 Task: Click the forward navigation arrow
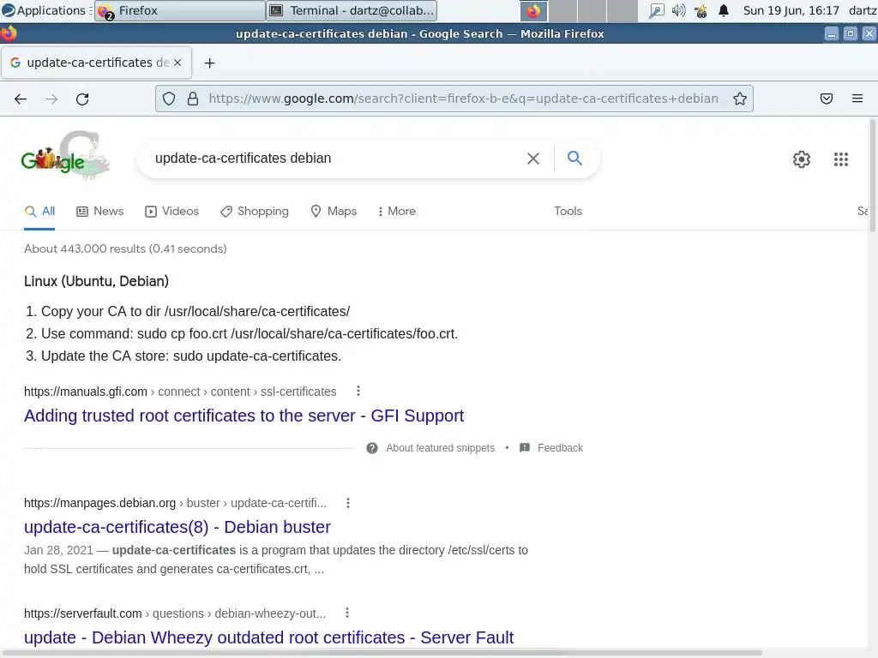click(x=51, y=99)
